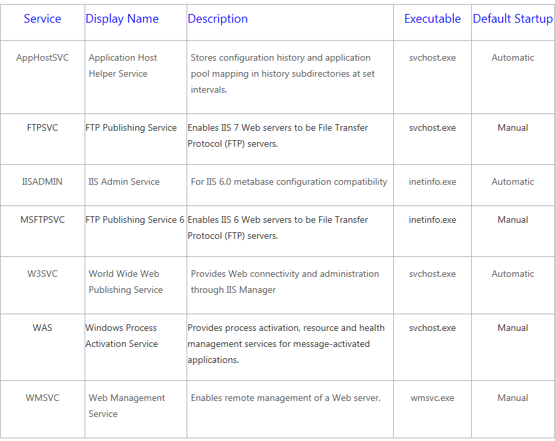Image resolution: width=555 pixels, height=441 pixels.
Task: Click the 'Provides process activation' description
Action: (x=286, y=344)
